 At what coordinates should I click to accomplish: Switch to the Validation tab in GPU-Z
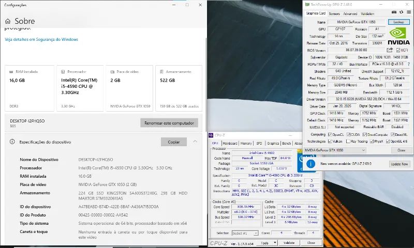367,13
